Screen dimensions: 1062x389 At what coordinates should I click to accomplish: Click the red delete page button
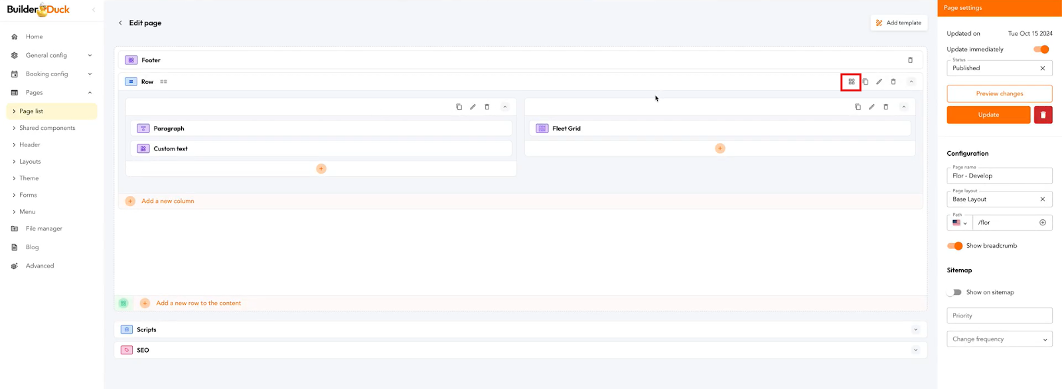[x=1043, y=115]
